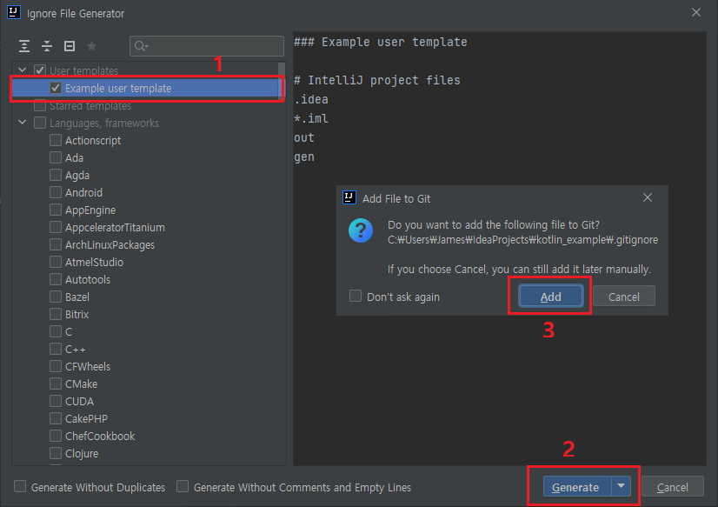Check the Autotools checkbox
Screen dimensions: 718x507
click(x=56, y=279)
